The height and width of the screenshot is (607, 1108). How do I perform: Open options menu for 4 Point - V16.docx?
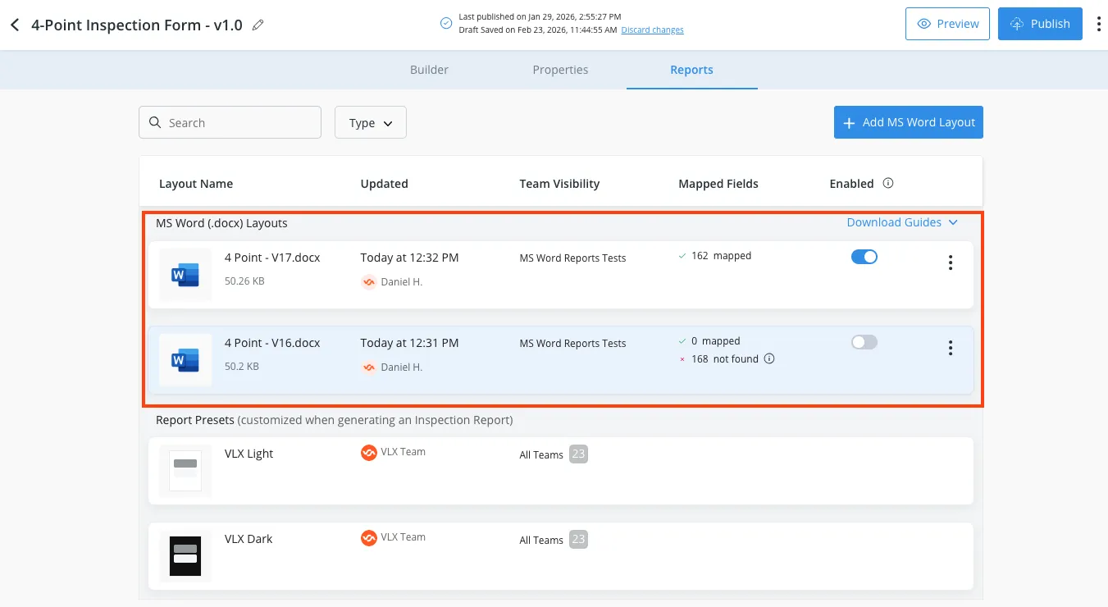(x=951, y=348)
